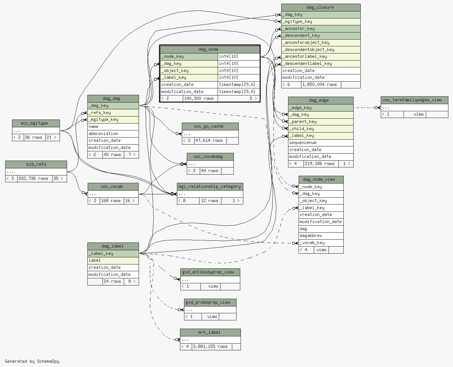
Task: Select _label_key row in dag_node table
Action: coord(210,78)
